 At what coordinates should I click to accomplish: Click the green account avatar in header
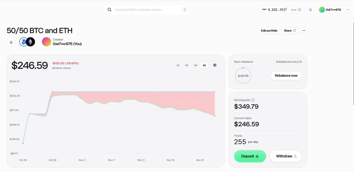point(322,10)
